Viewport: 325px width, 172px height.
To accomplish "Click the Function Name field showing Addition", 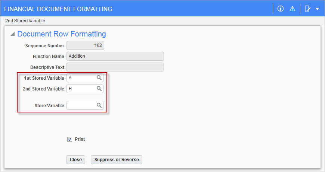I will (115, 56).
